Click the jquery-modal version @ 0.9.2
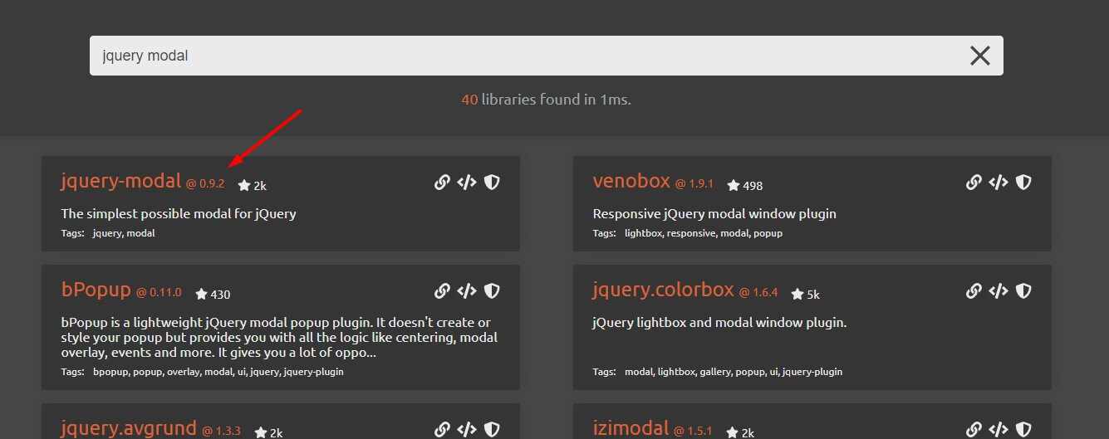The height and width of the screenshot is (439, 1109). pyautogui.click(x=205, y=183)
